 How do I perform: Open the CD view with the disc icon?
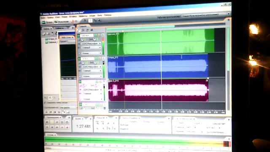[x=73, y=22]
